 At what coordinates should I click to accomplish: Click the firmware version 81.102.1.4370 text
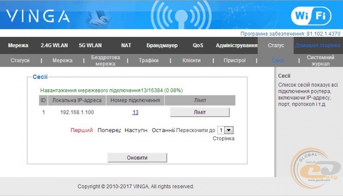click(323, 34)
